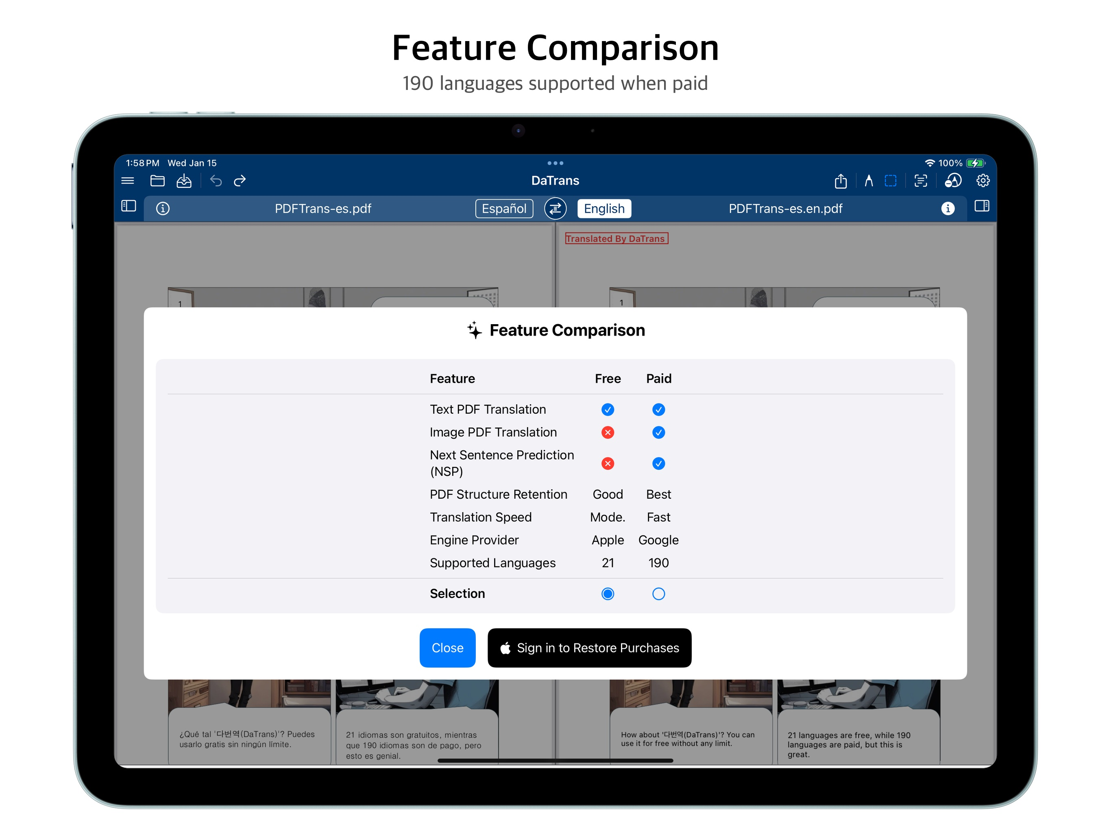
Task: Click Sign in to Restore Purchases
Action: pos(589,648)
